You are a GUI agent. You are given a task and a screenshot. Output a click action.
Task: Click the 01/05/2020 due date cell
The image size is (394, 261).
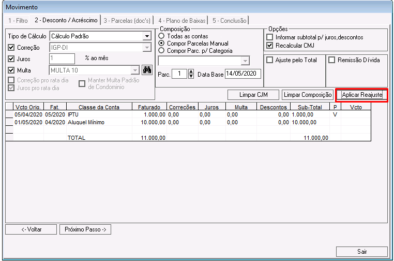28,122
